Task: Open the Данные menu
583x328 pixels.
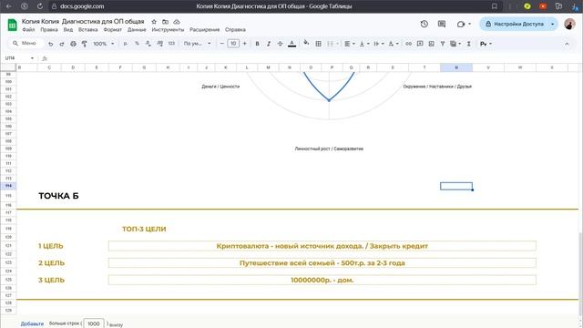Action: pos(137,30)
